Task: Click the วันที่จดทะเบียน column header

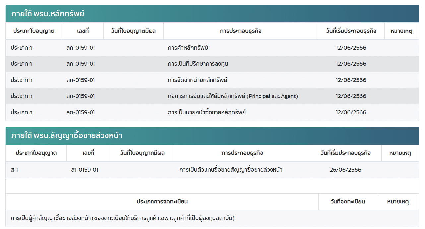Action: (347, 202)
